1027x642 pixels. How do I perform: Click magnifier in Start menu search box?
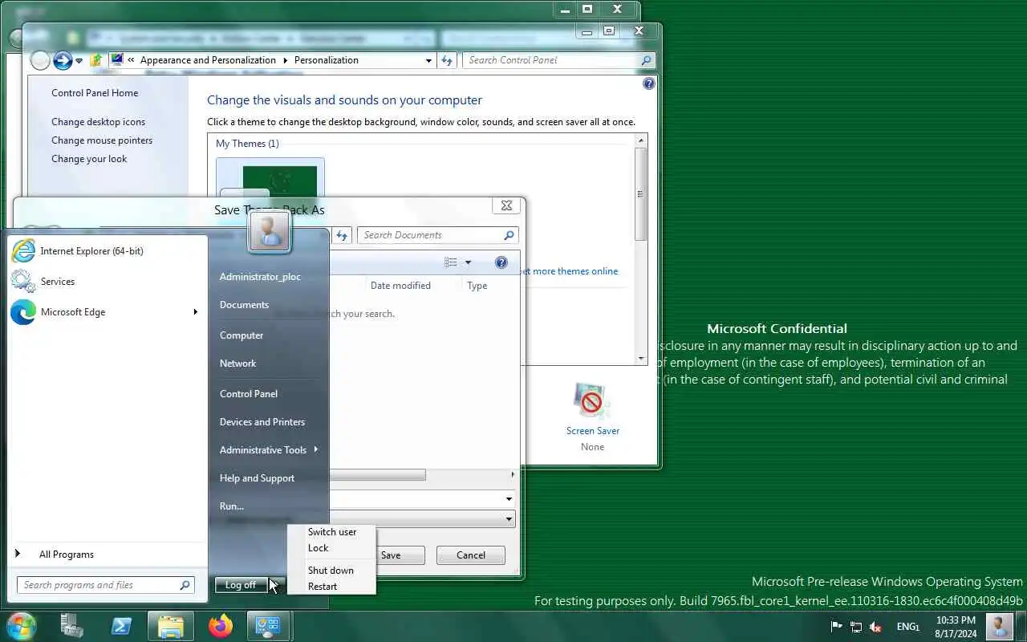click(185, 585)
